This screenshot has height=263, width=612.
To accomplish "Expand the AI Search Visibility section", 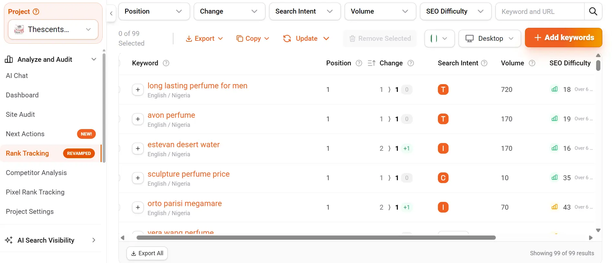I will click(50, 240).
